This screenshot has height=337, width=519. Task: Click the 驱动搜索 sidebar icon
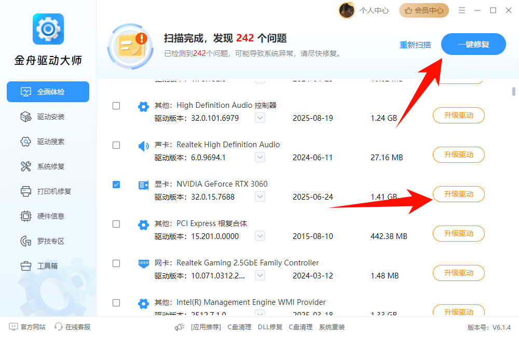point(25,142)
